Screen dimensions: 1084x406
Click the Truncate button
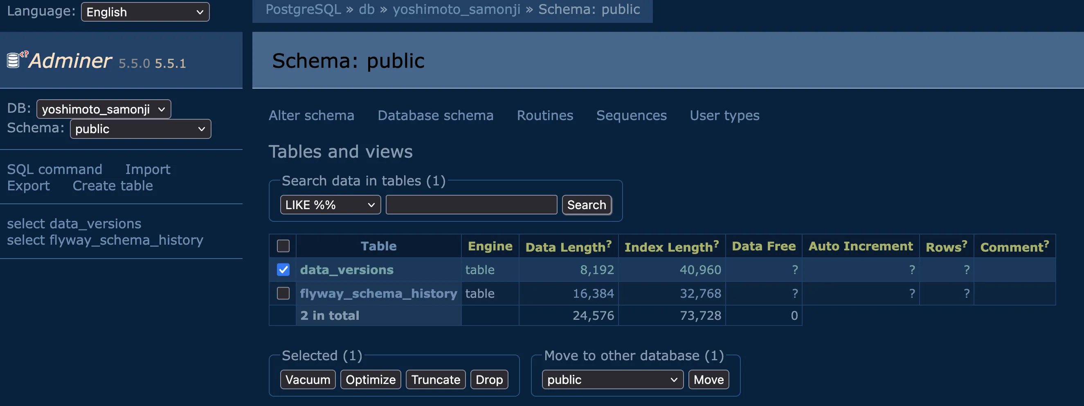click(436, 379)
